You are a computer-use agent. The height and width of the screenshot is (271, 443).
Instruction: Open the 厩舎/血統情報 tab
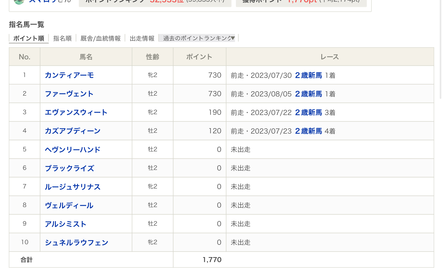[x=100, y=39]
